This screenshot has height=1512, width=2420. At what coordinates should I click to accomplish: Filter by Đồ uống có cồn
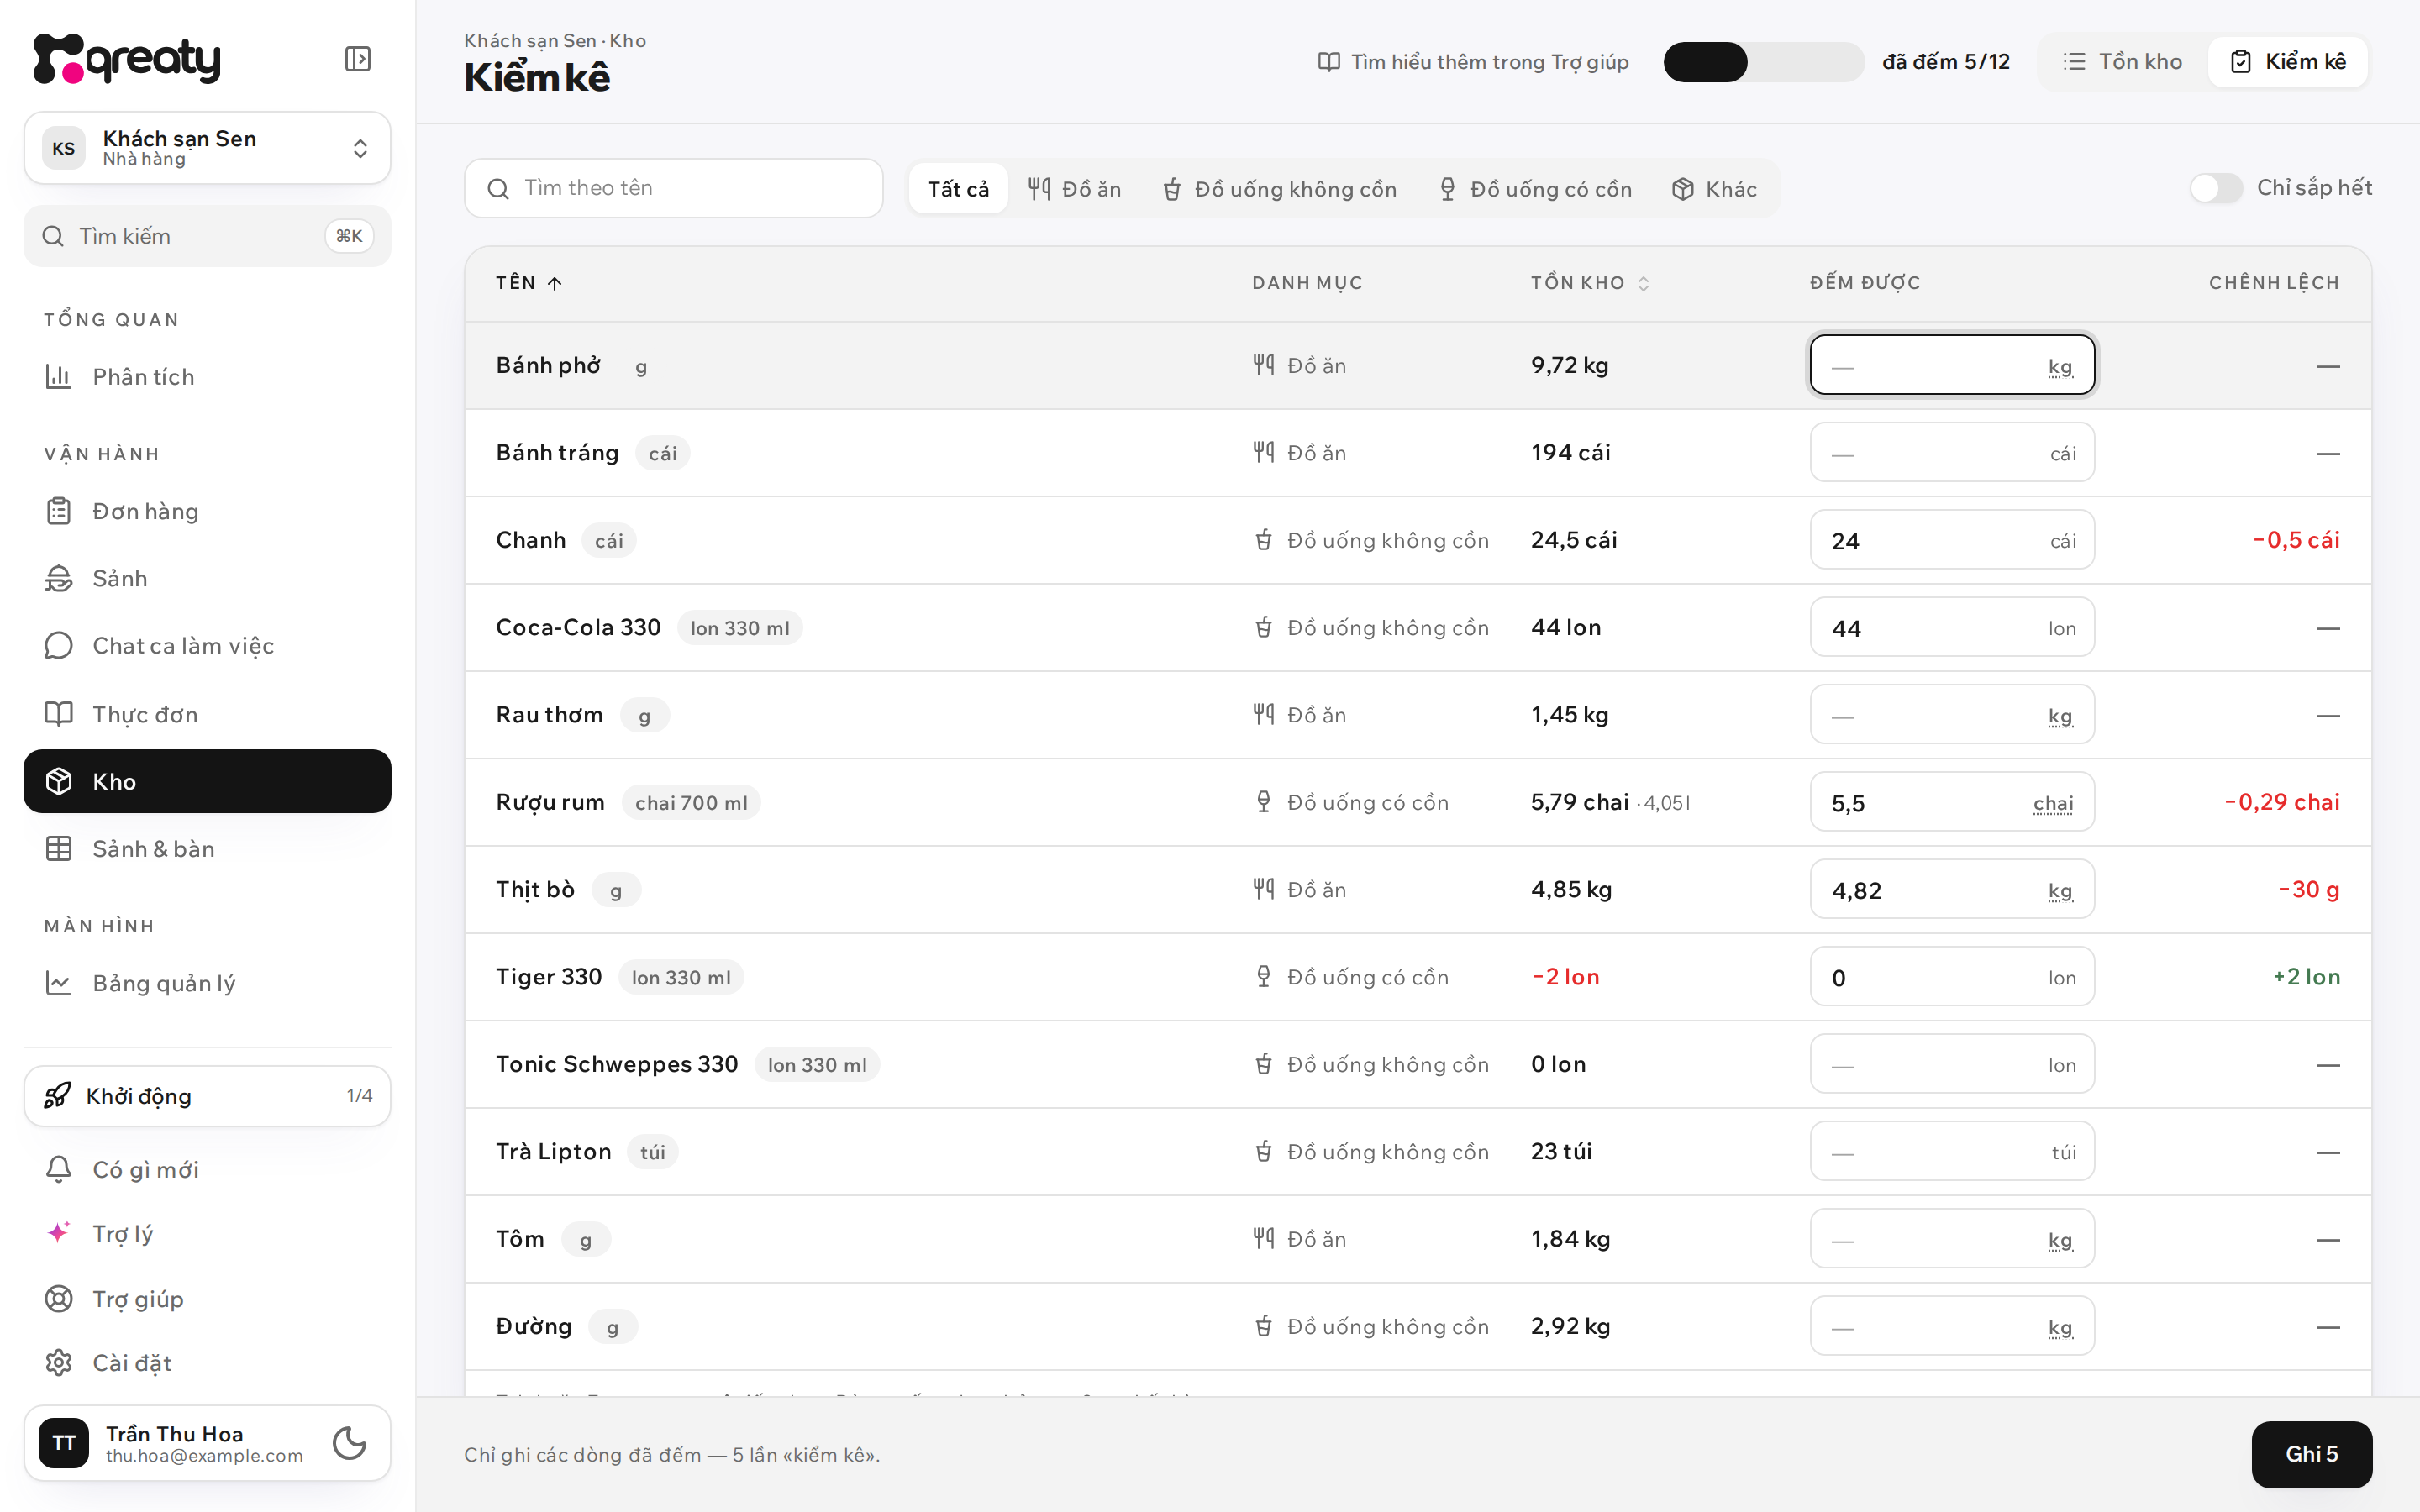pyautogui.click(x=1535, y=189)
